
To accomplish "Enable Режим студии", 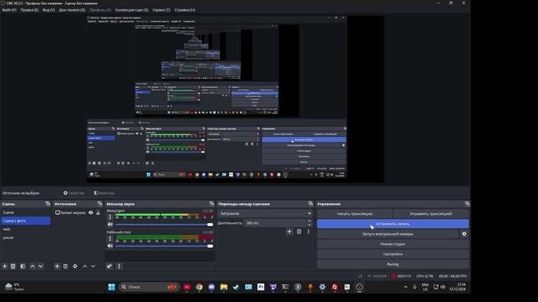I will [392, 244].
